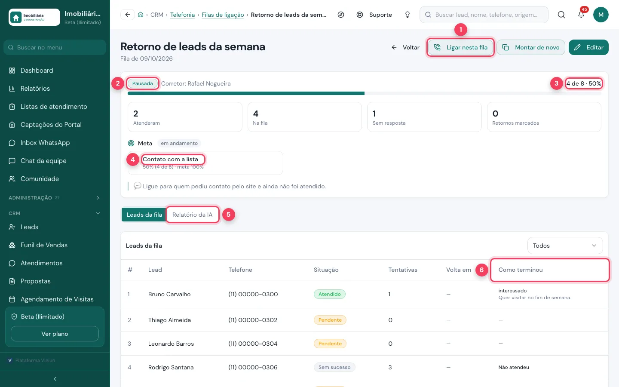Select the Leads da fila tab
The width and height of the screenshot is (619, 387).
coord(144,215)
